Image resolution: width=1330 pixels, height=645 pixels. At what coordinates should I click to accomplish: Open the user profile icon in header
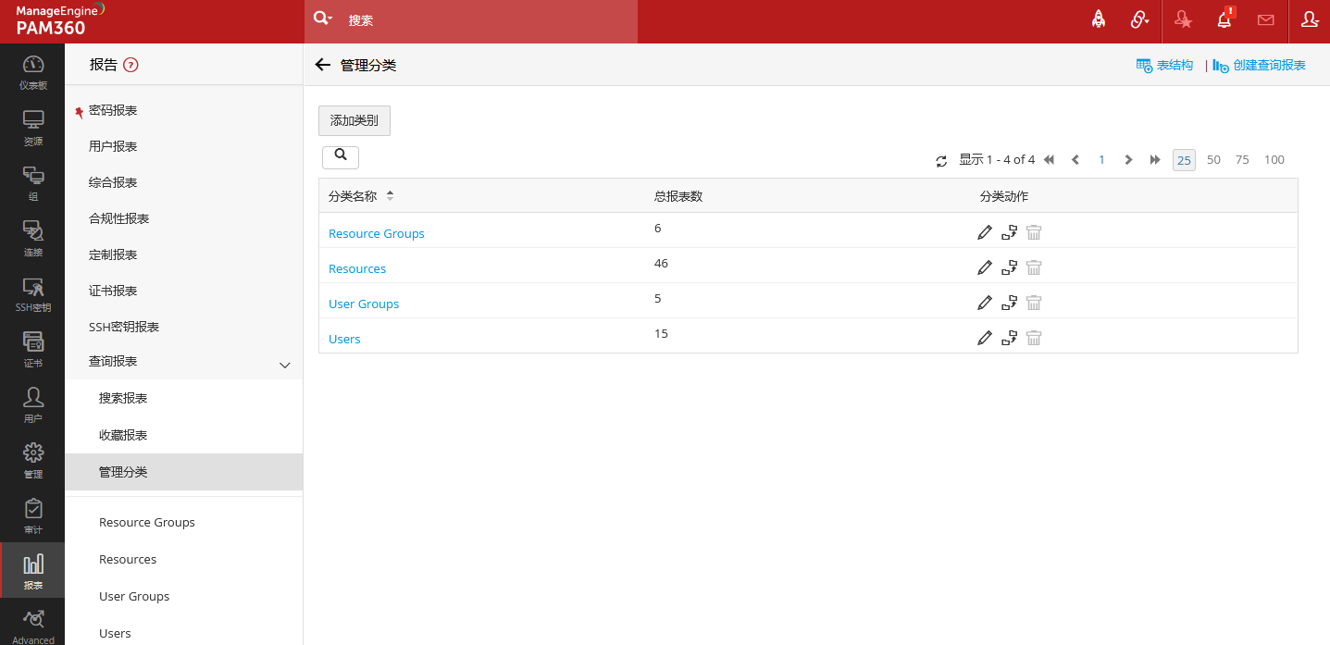(1310, 19)
